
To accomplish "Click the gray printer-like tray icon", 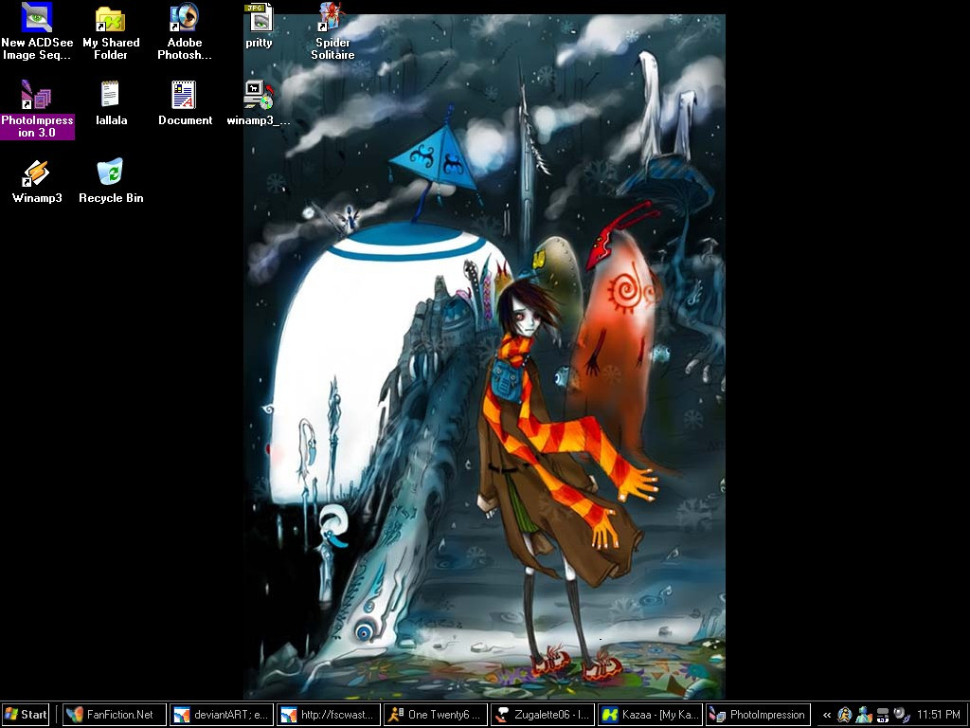I will [x=883, y=715].
